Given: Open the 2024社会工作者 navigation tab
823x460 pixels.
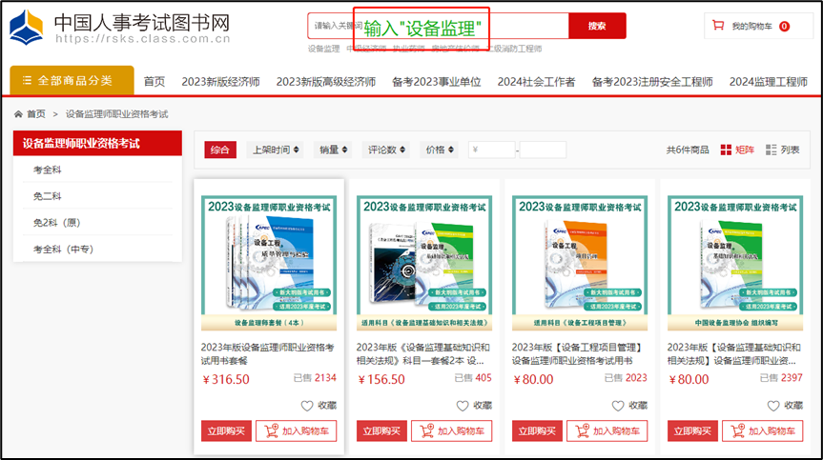Looking at the screenshot, I should (x=536, y=82).
